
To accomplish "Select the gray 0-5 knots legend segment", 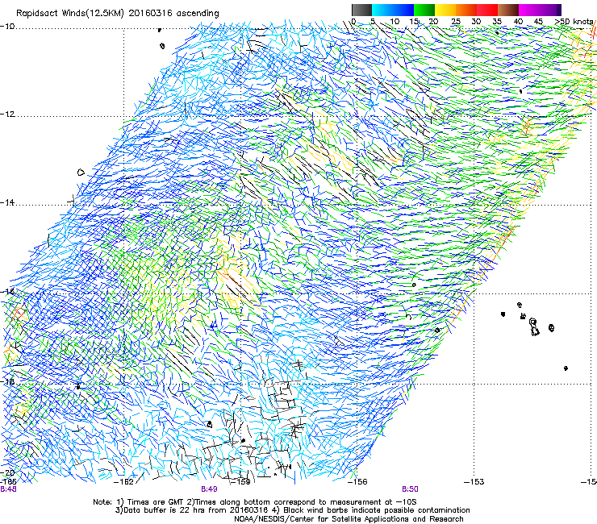I will point(361,10).
